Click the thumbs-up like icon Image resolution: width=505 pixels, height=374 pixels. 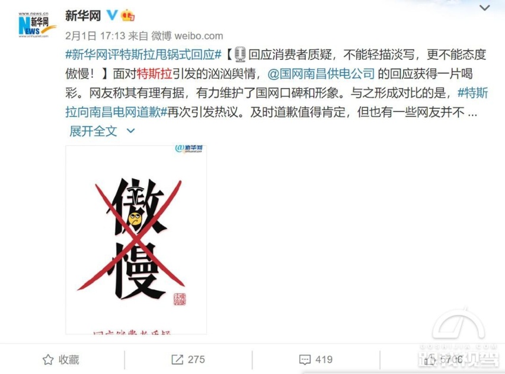pos(430,360)
